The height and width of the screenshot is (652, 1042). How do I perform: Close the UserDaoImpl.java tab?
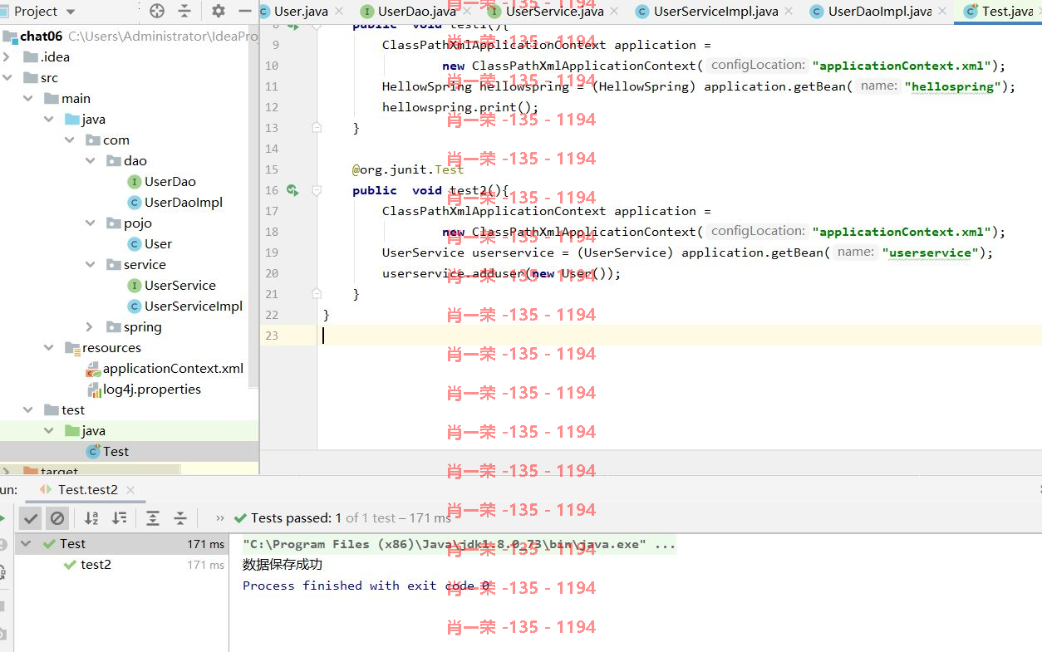click(x=942, y=12)
